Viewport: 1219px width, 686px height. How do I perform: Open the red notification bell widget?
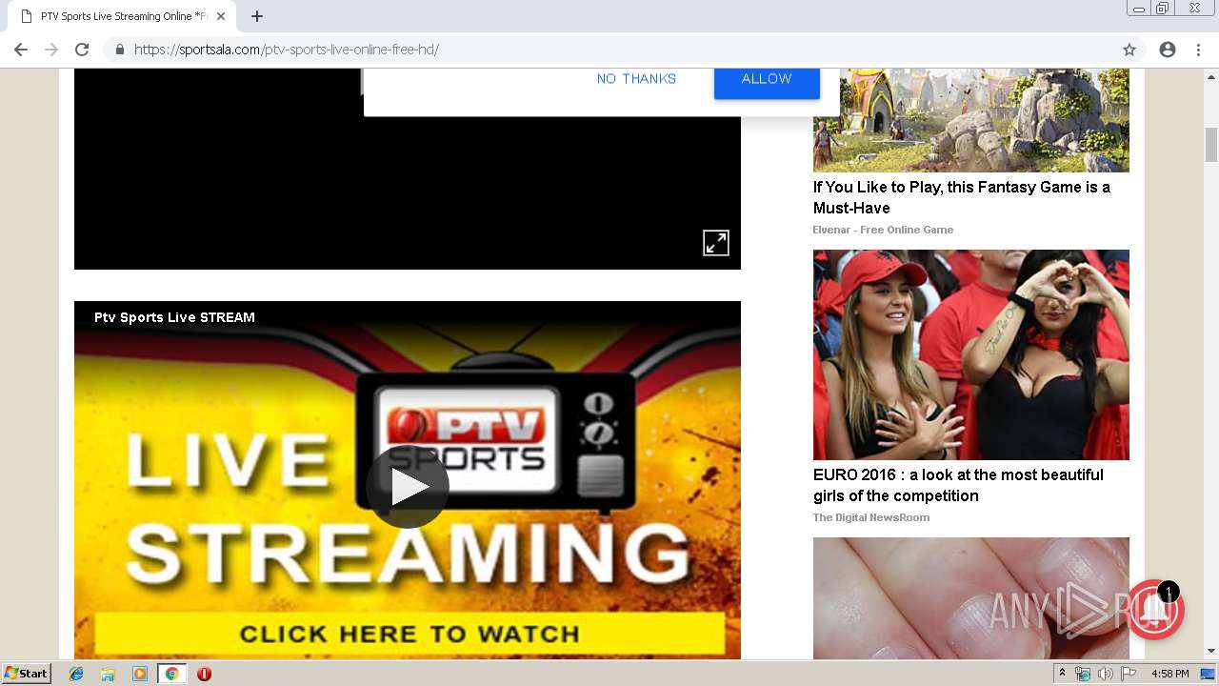pos(1155,609)
